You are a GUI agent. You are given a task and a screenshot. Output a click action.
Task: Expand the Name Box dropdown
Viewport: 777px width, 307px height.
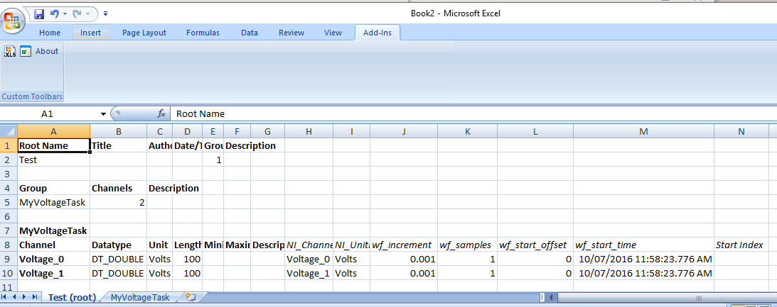103,113
